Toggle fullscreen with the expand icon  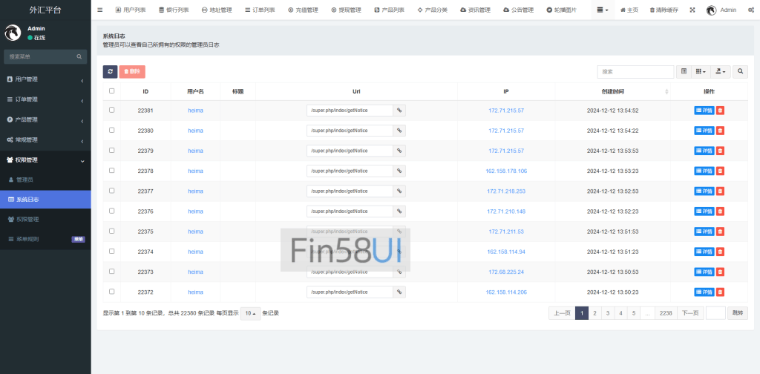tap(692, 10)
